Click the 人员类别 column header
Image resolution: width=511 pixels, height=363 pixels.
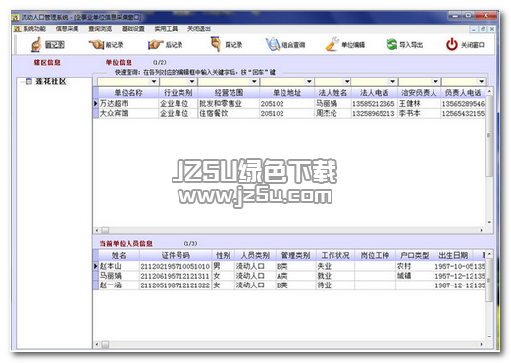pos(255,255)
